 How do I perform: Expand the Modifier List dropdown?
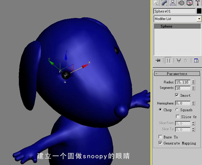pos(199,19)
